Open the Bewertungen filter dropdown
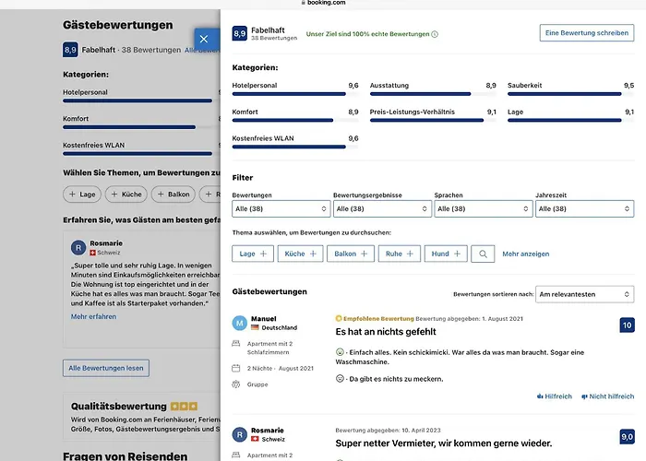Image resolution: width=646 pixels, height=461 pixels. click(x=281, y=208)
